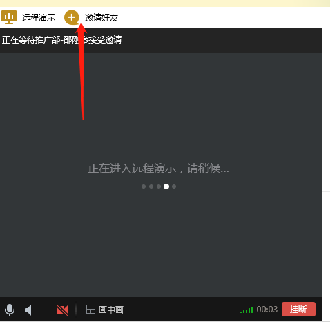Click the pale yellow top bar
This screenshot has height=322, width=330.
click(x=165, y=3)
